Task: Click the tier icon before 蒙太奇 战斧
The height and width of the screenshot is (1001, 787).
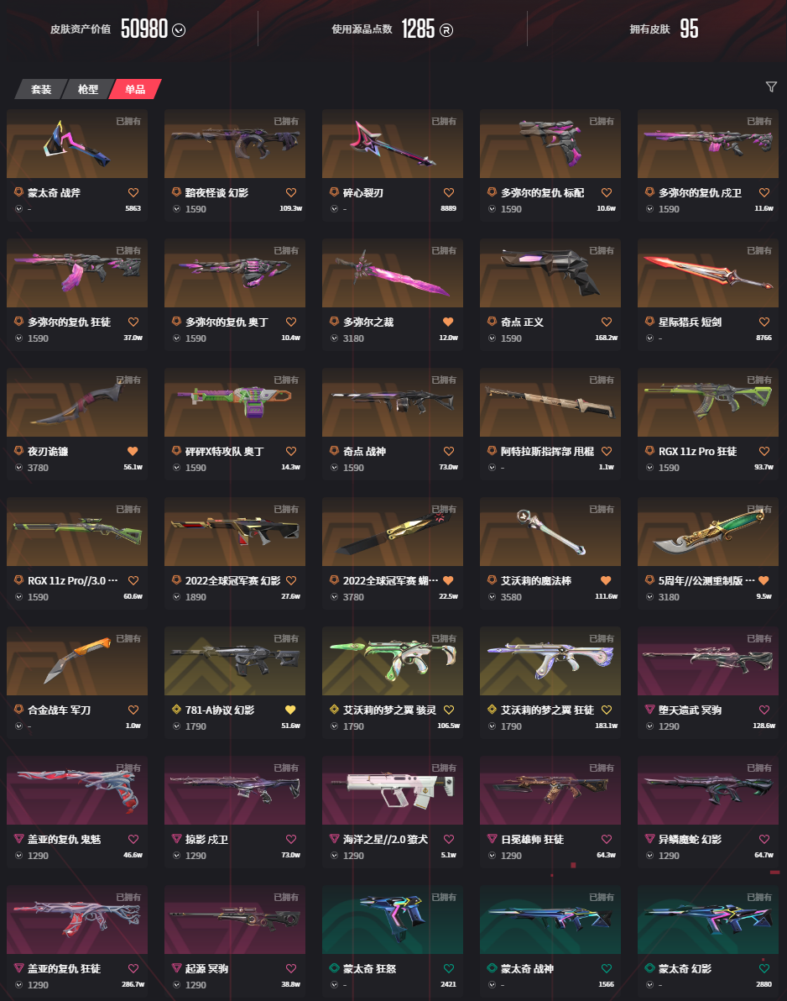Action: [19, 192]
